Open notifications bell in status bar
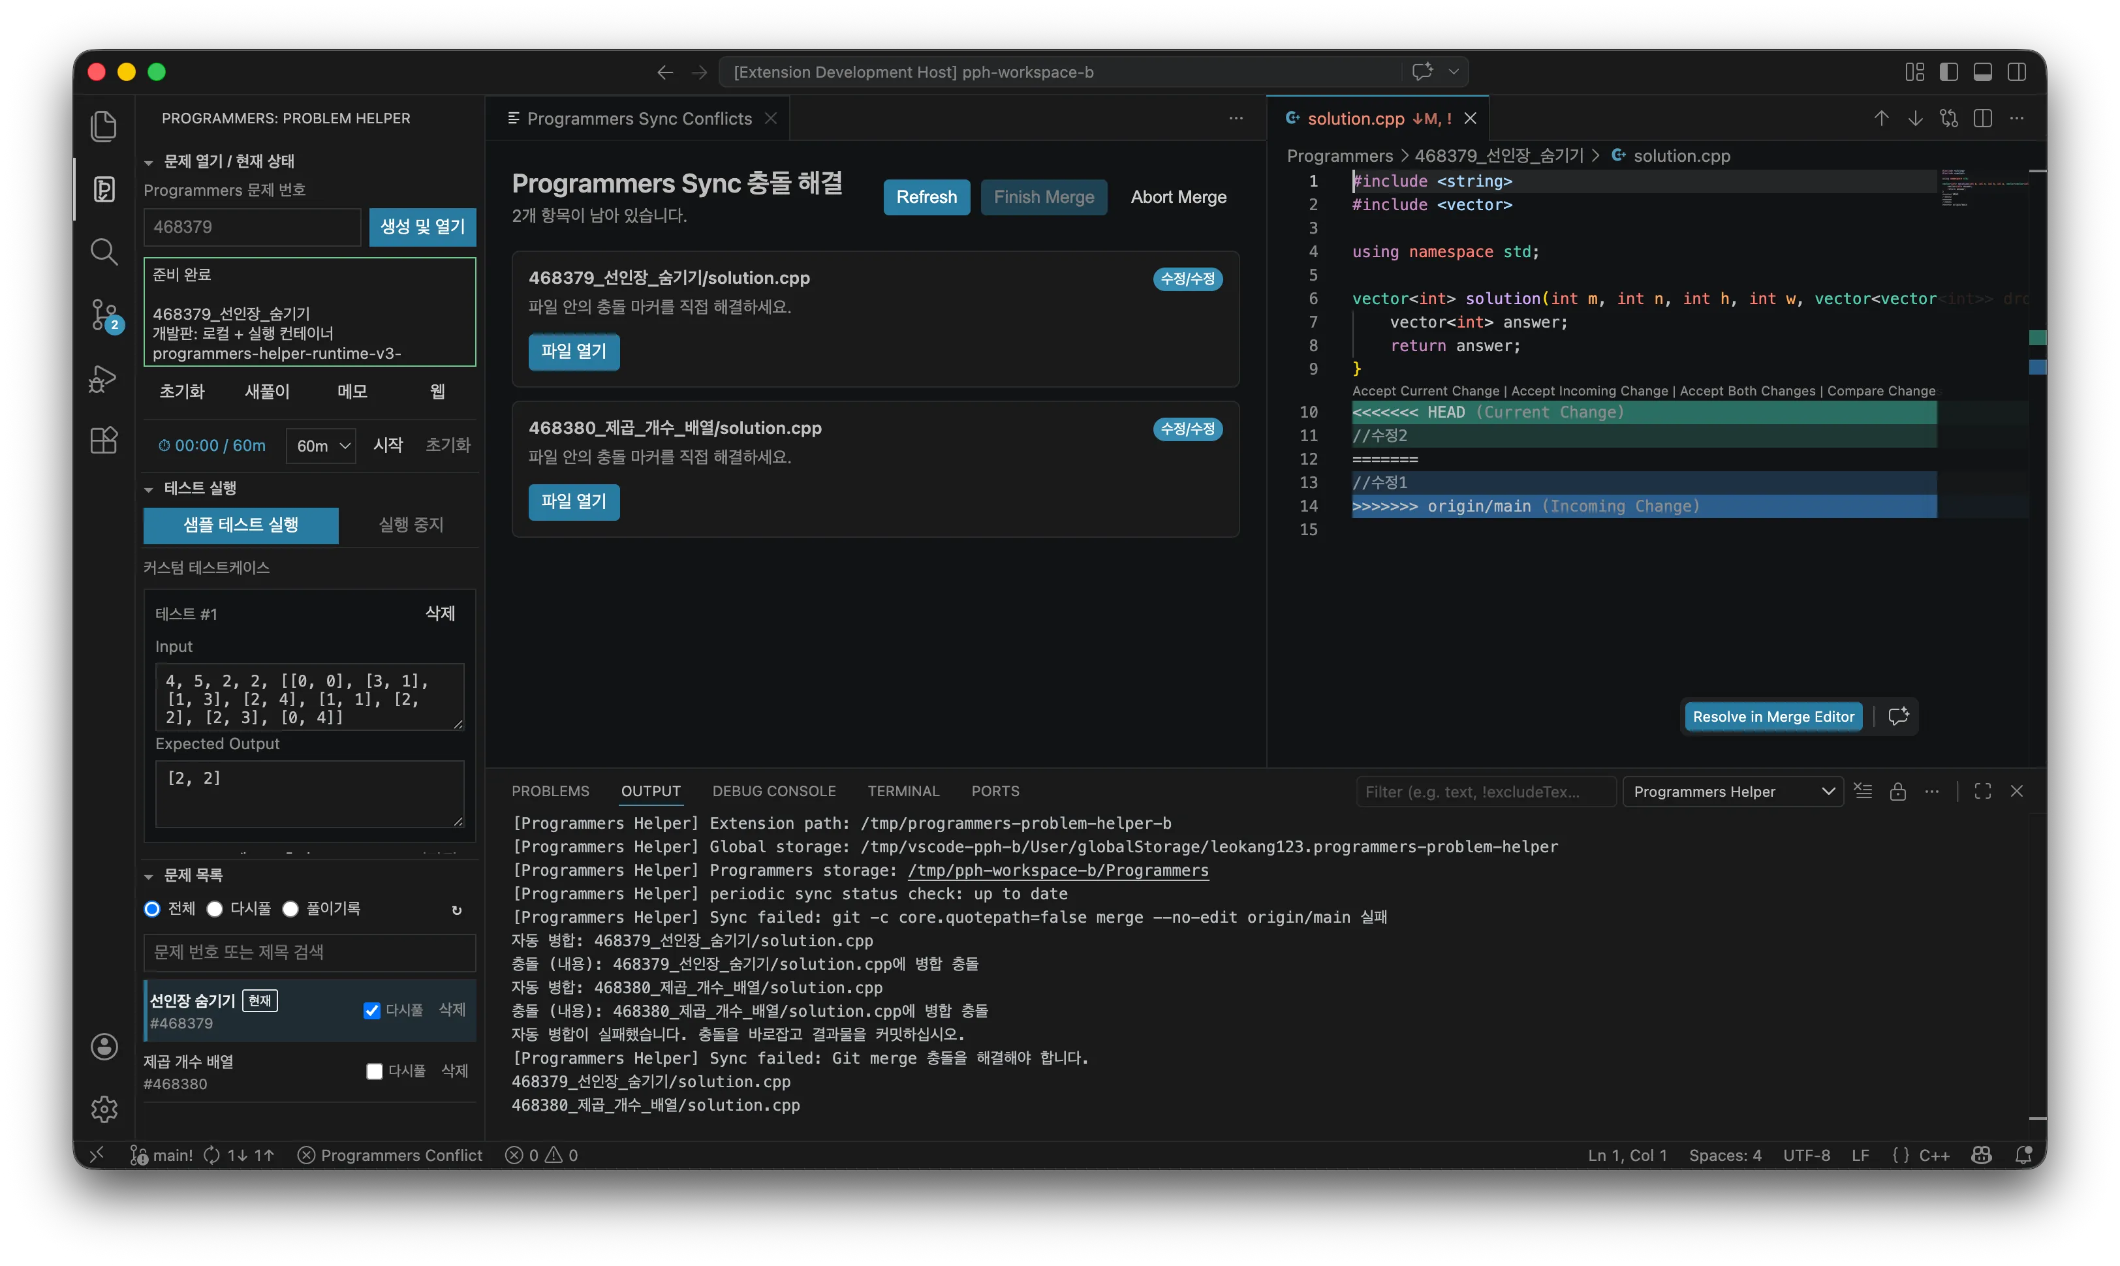This screenshot has width=2120, height=1266. pos(2023,1155)
